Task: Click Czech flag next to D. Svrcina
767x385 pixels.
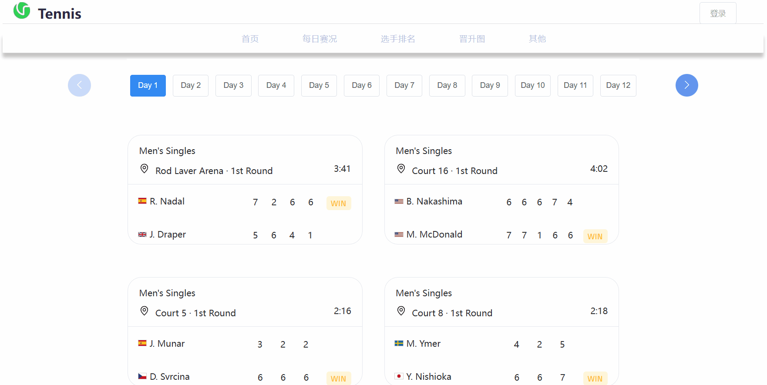Action: pos(142,376)
